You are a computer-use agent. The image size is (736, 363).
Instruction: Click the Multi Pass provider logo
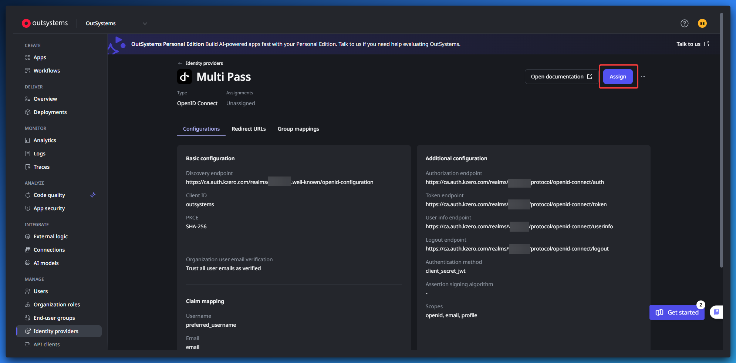tap(184, 77)
